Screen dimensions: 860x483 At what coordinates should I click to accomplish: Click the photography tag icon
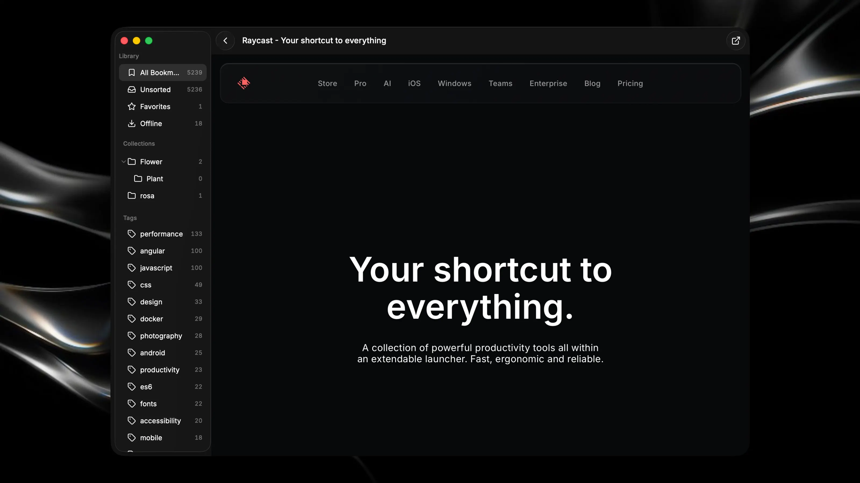pyautogui.click(x=131, y=336)
